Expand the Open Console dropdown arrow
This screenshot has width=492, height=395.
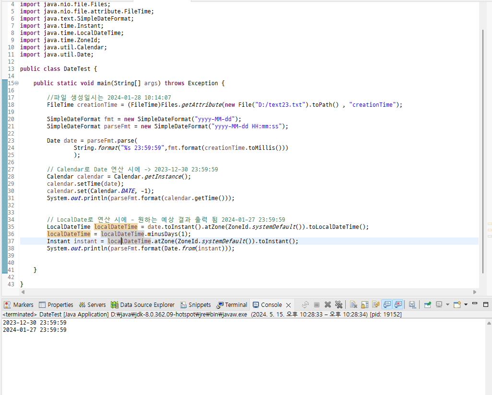[x=466, y=305]
